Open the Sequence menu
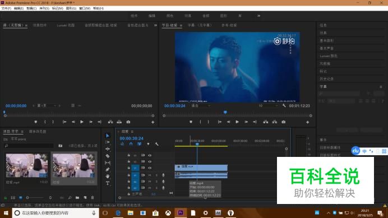The width and height of the screenshot is (388, 218). 44,8
